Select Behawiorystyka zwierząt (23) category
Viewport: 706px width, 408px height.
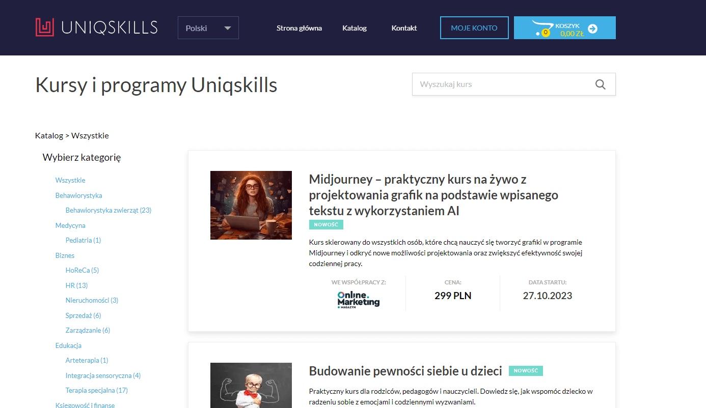(x=108, y=210)
